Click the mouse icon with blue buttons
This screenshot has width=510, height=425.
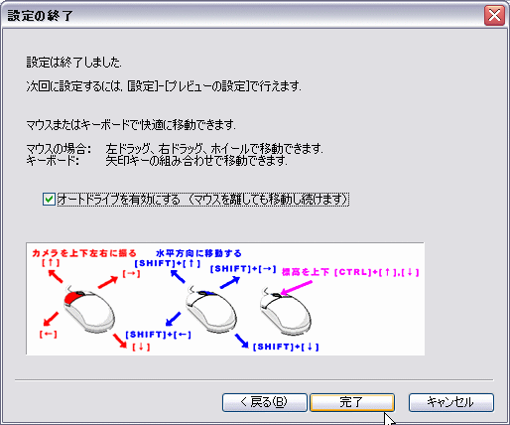point(210,310)
